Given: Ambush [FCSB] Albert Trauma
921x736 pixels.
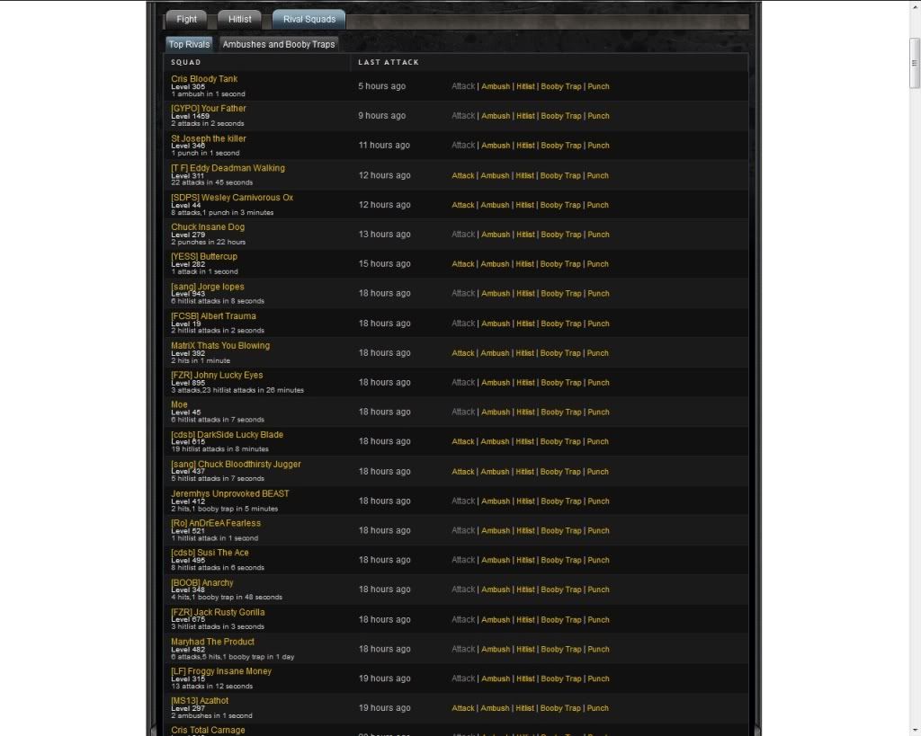Looking at the screenshot, I should [x=496, y=324].
